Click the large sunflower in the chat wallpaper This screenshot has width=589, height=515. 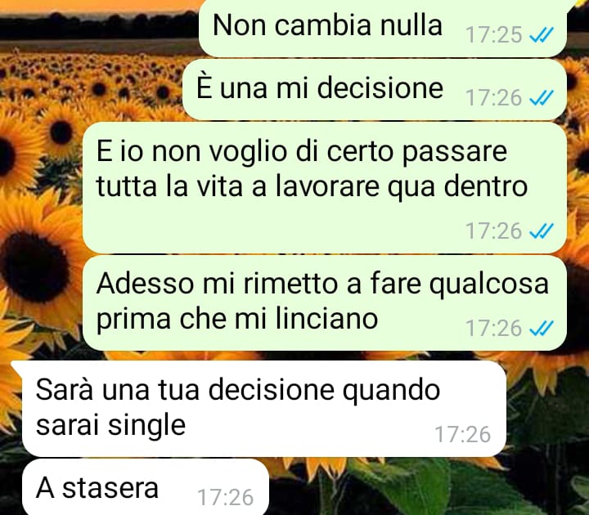tap(38, 267)
